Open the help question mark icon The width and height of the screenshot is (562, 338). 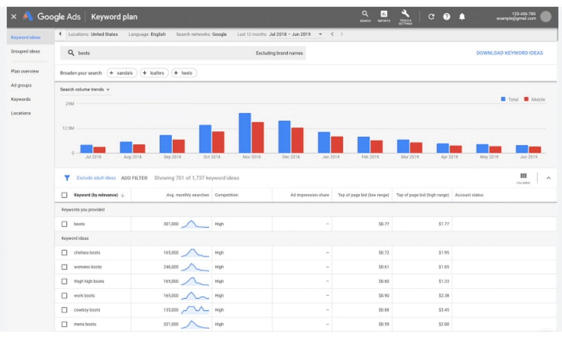446,16
